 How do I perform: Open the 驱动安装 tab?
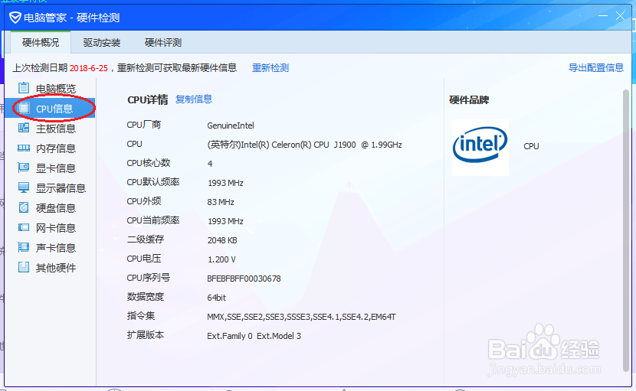[x=102, y=43]
